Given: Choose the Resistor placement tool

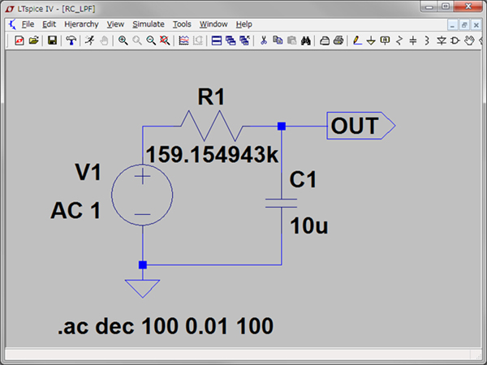Looking at the screenshot, I should click(x=399, y=41).
